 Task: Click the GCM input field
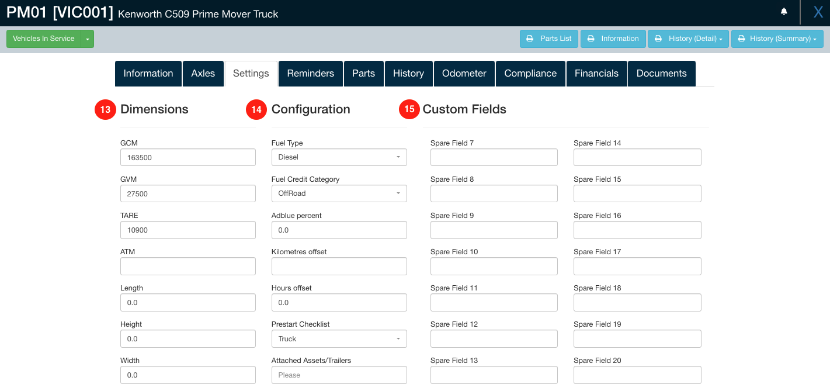pos(188,157)
